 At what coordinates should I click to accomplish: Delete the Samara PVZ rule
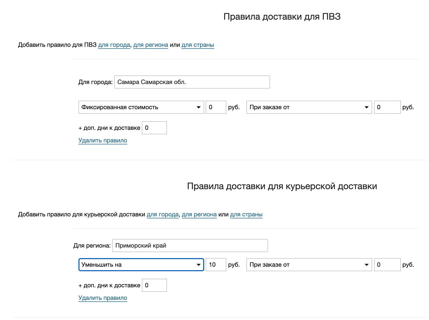tap(103, 141)
